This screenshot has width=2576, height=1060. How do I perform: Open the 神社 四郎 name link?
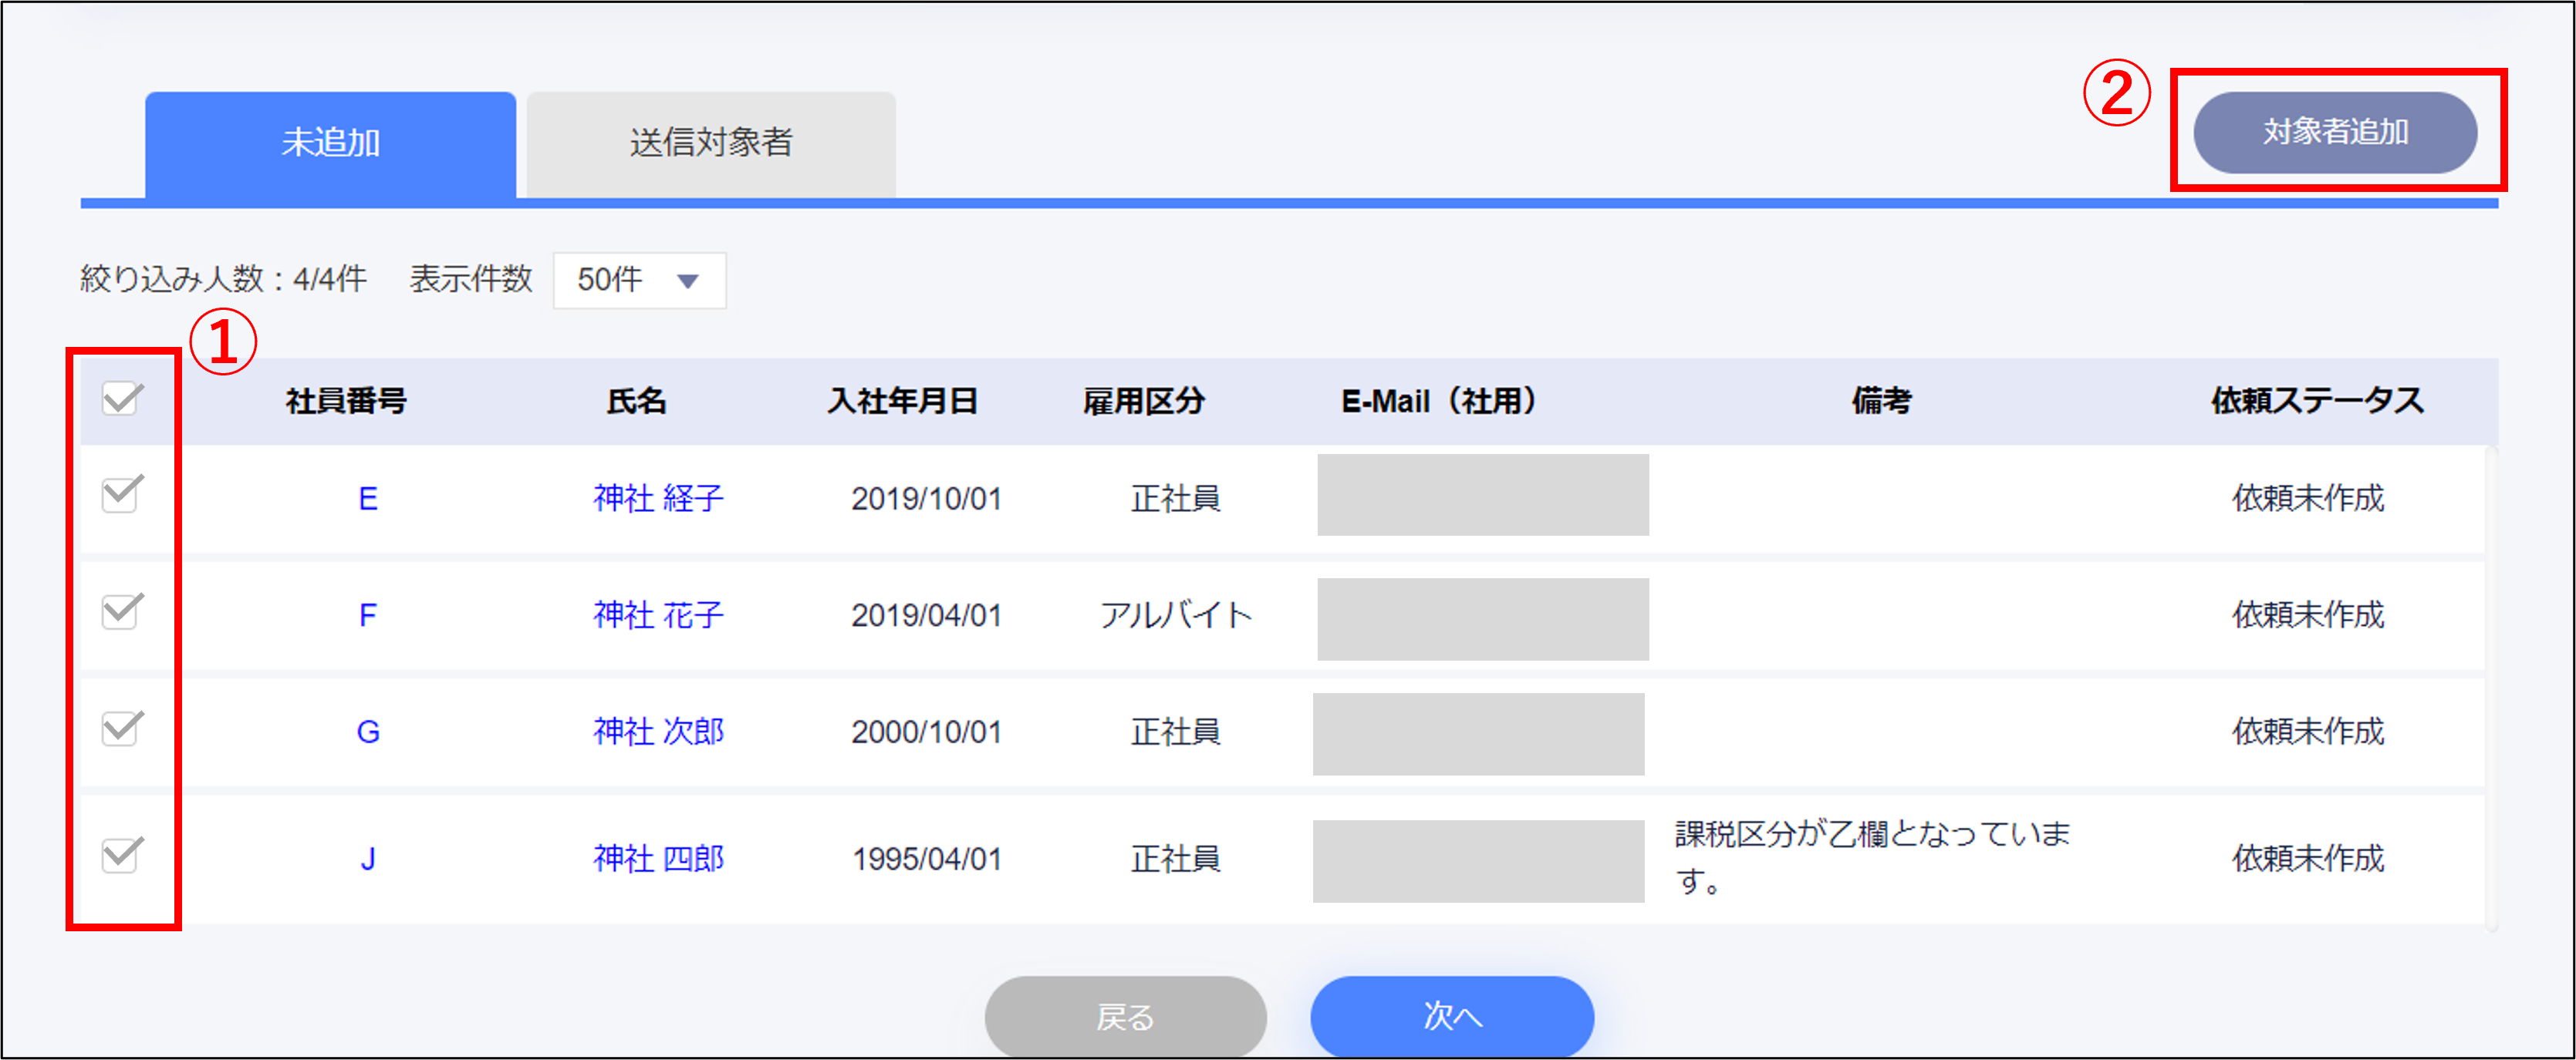[658, 858]
